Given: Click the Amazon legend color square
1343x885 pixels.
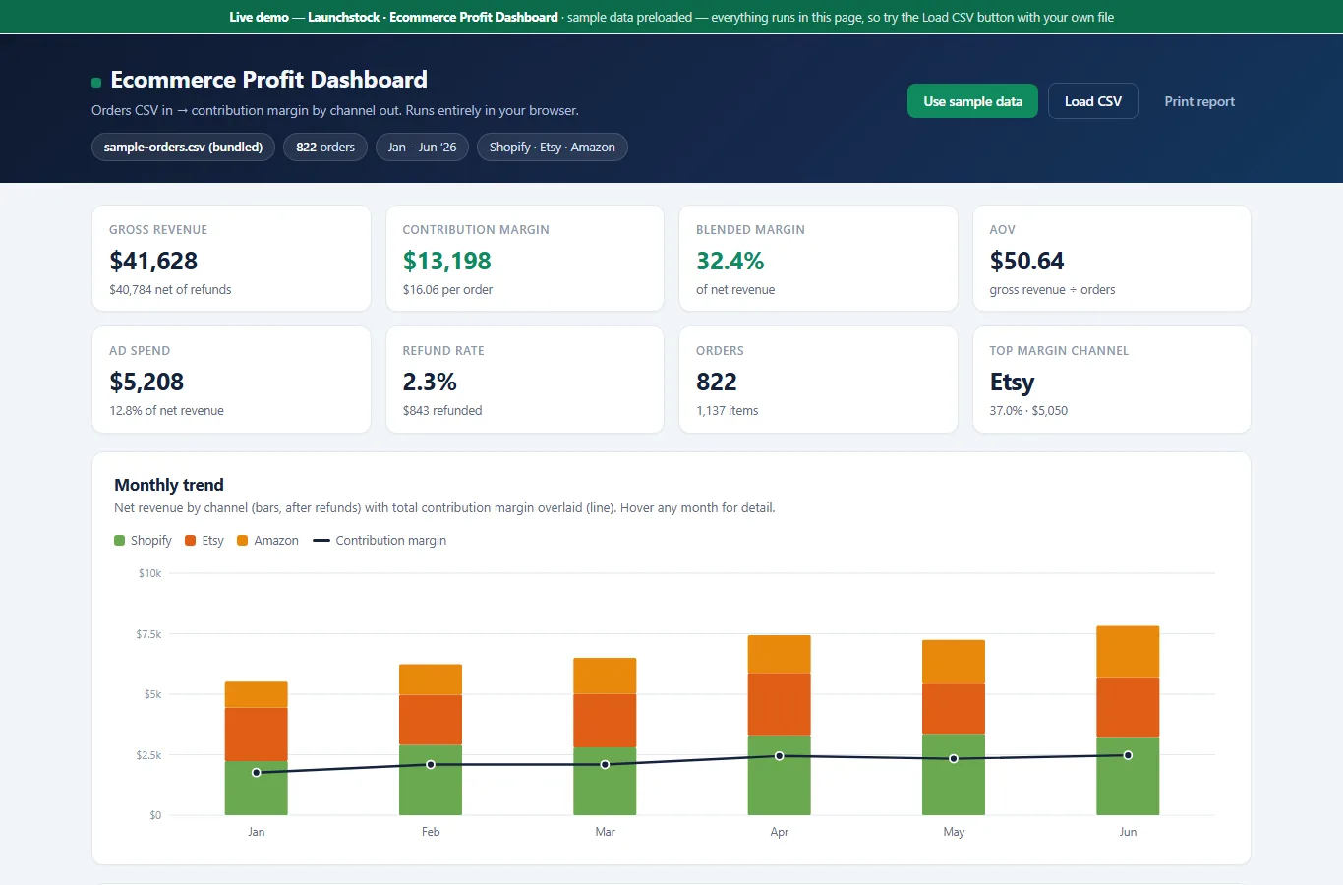Looking at the screenshot, I should (x=243, y=541).
